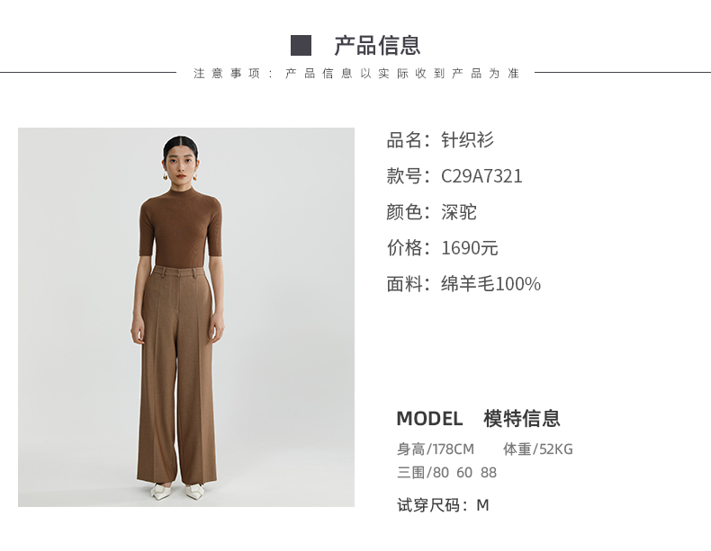Click the model's brown knit top
This screenshot has height=551, width=711.
[181, 228]
